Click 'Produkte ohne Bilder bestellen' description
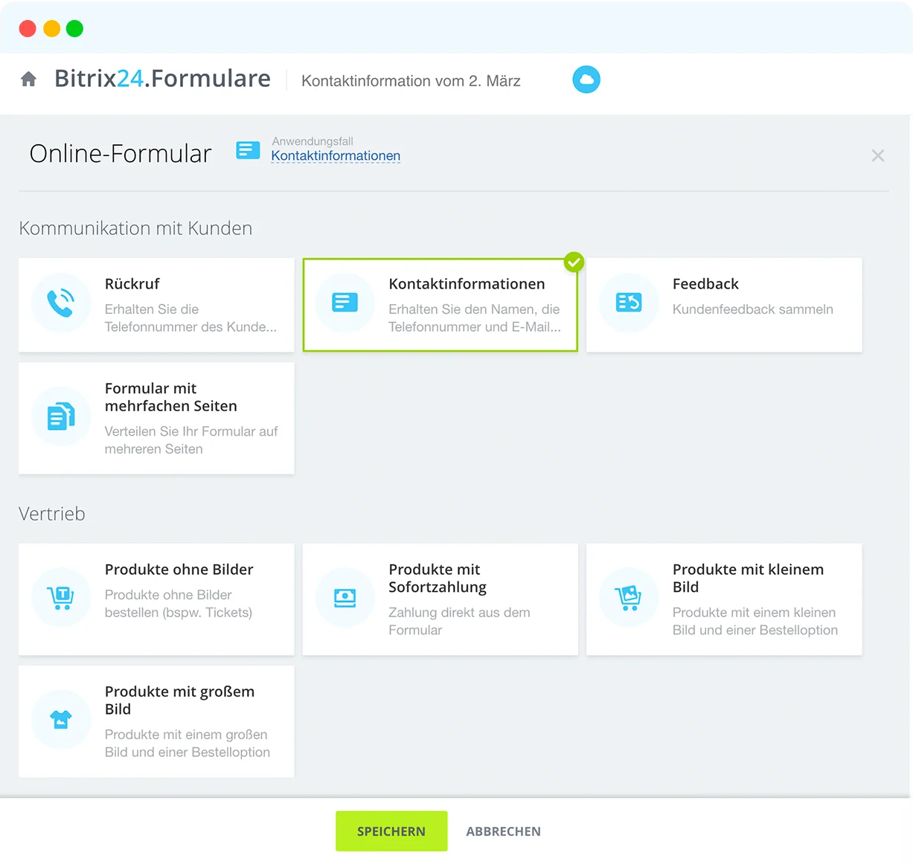This screenshot has height=864, width=913. click(179, 604)
